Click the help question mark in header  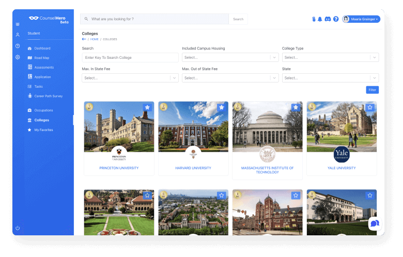click(336, 19)
